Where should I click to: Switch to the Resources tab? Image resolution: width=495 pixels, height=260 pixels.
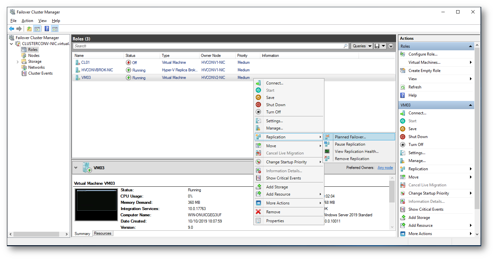point(103,233)
